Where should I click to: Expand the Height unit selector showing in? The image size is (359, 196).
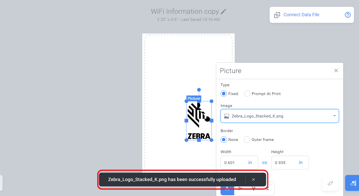pos(301,163)
